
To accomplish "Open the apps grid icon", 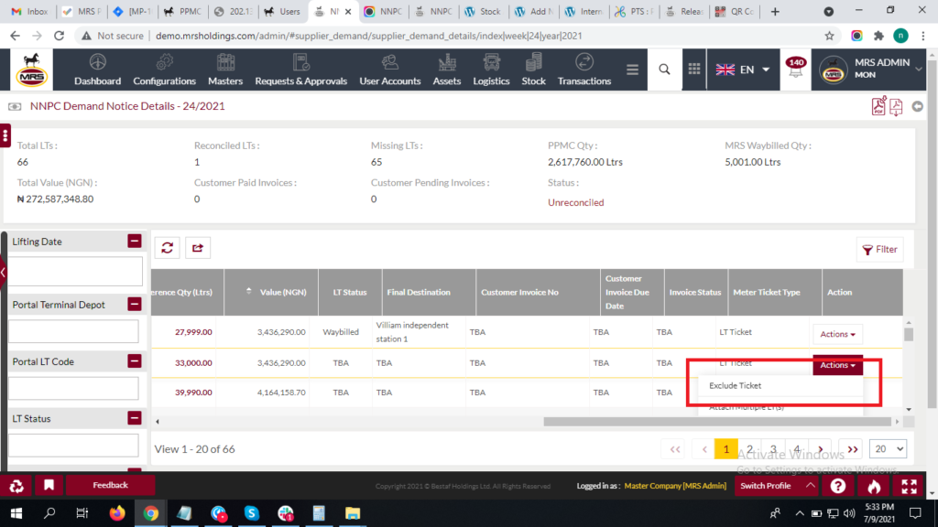I will (x=694, y=70).
